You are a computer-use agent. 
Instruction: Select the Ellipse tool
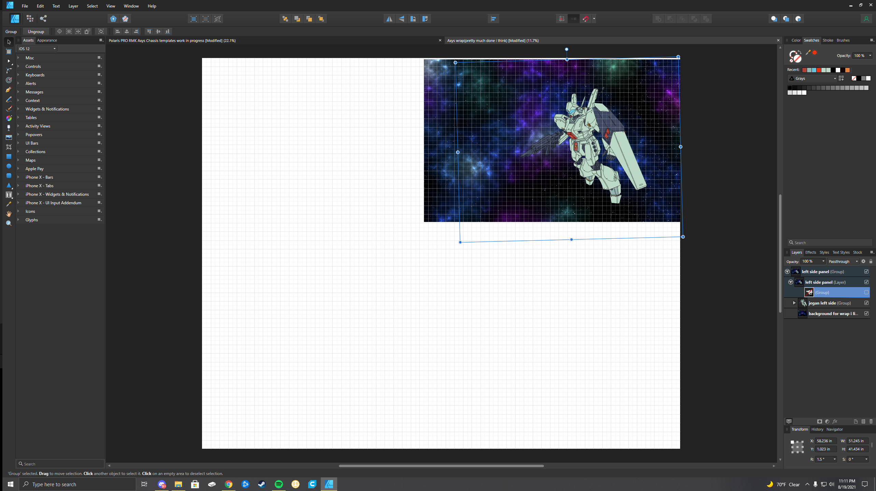click(9, 166)
